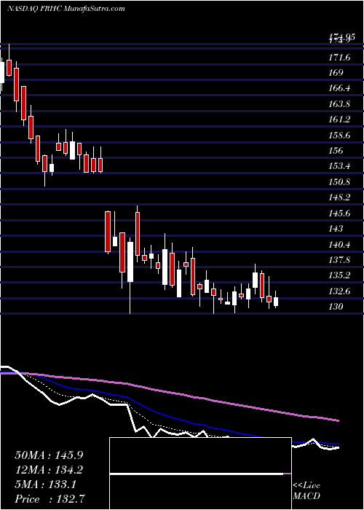The width and height of the screenshot is (364, 510).
Task: Click the 130 price axis label
Action: pyautogui.click(x=336, y=306)
